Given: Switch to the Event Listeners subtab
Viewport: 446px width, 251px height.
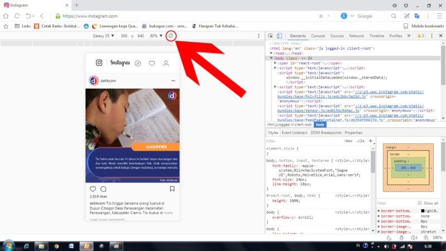Looking at the screenshot, I should (x=294, y=133).
